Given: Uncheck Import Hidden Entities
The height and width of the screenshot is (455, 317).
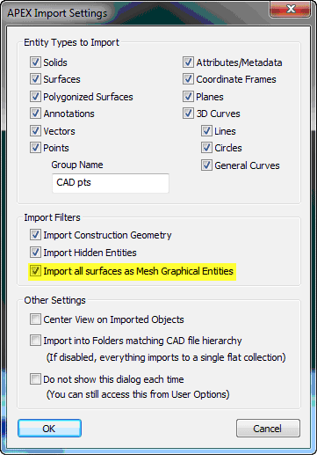Looking at the screenshot, I should (x=35, y=253).
